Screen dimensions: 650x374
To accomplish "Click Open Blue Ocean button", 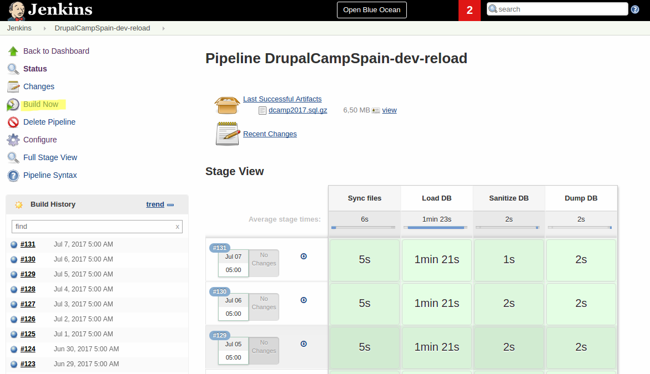I will 372,10.
